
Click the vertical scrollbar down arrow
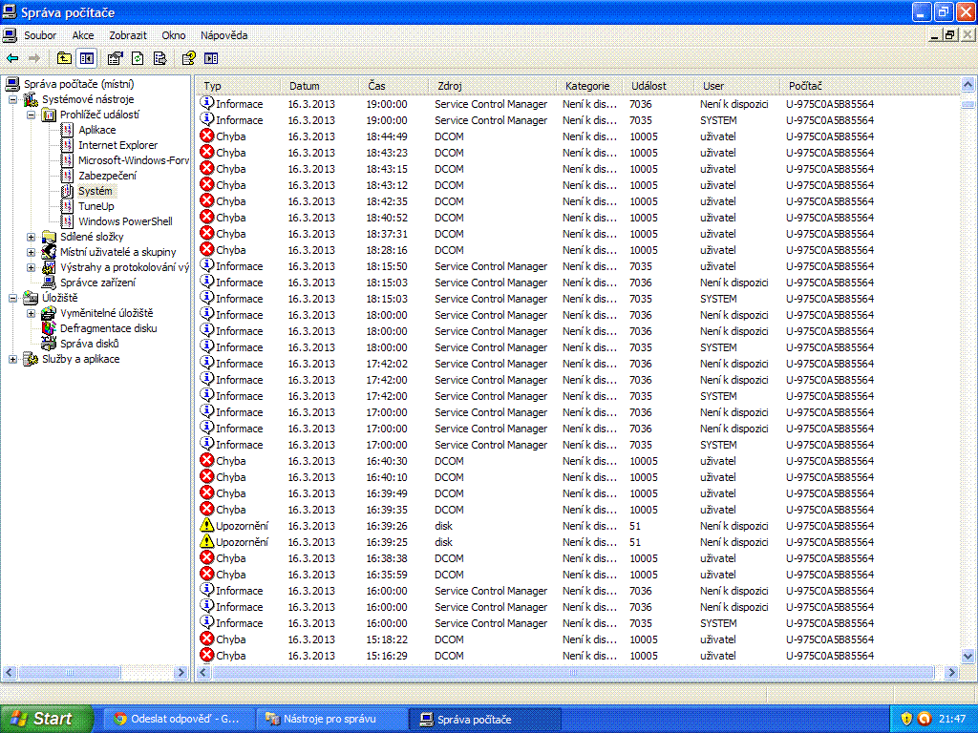click(x=967, y=656)
